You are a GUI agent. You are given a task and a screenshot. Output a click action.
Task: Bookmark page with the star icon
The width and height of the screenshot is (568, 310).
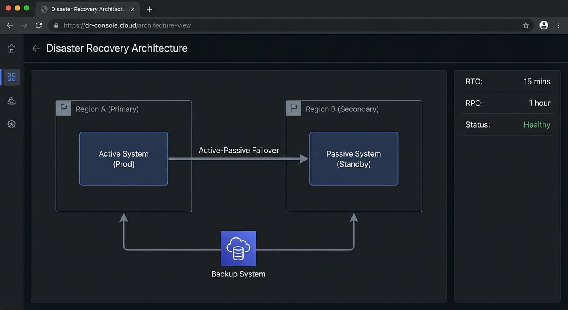(x=526, y=25)
